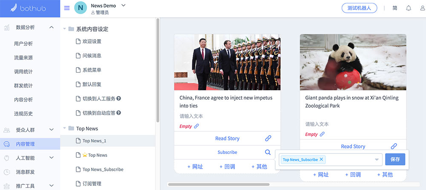Remove the Top News_Subscribe tag

click(321, 159)
